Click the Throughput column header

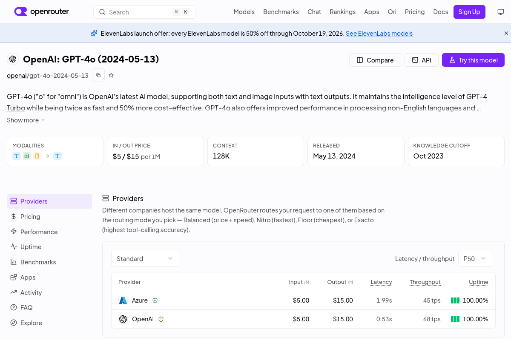[425, 282]
